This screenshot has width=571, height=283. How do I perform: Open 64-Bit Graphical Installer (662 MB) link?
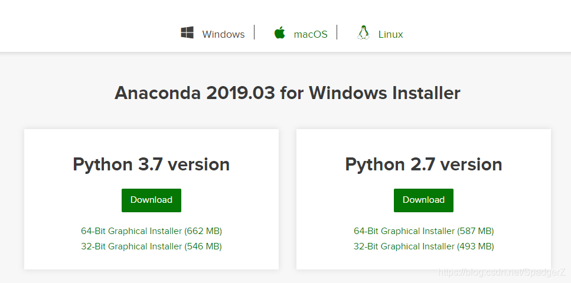151,231
